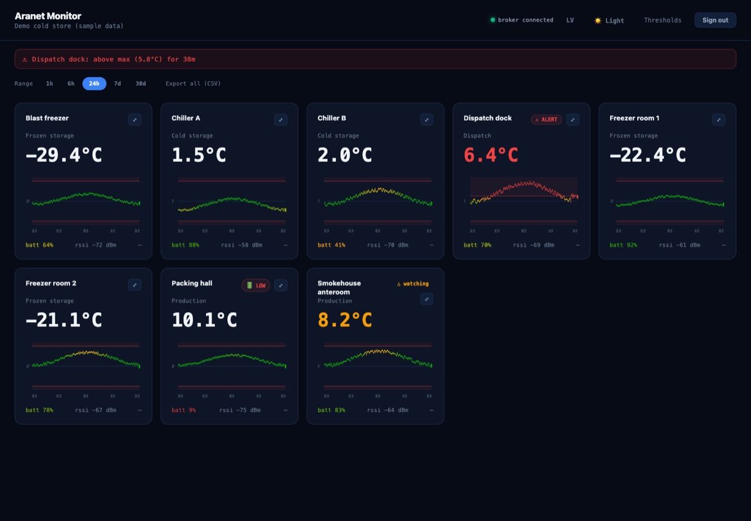Expand the Packing hall card
Viewport: 751px width, 521px height.
click(x=281, y=285)
